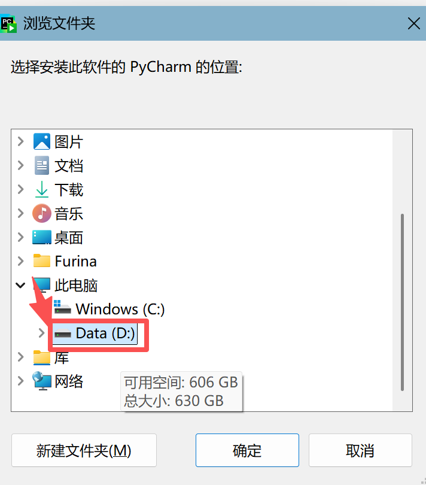Screen dimensions: 426x485
Task: Click the 取消 cancel button
Action: click(x=360, y=450)
